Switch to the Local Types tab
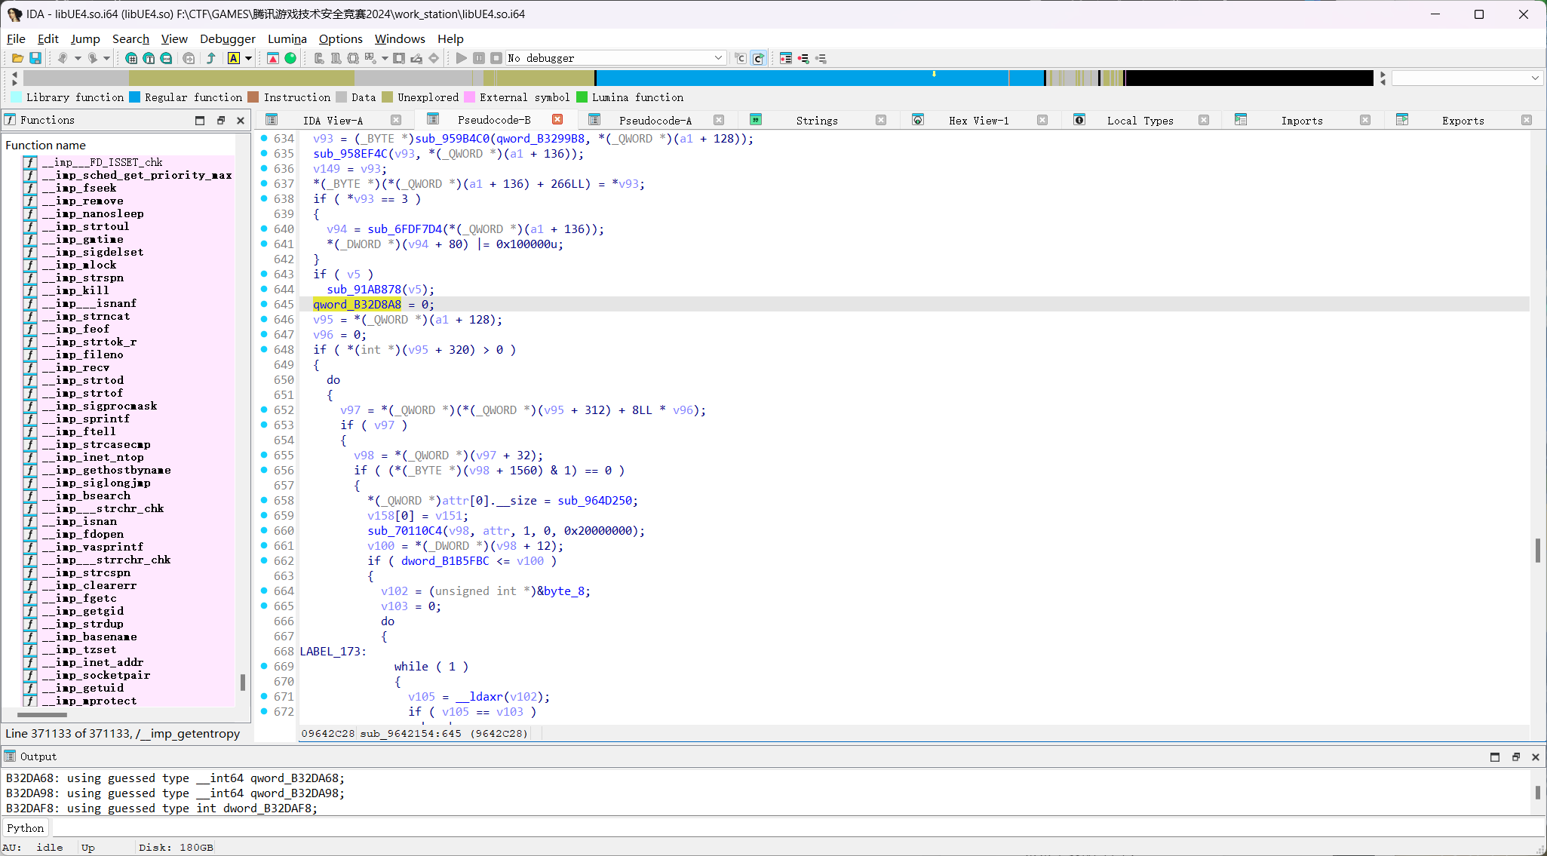This screenshot has width=1547, height=856. [x=1140, y=120]
